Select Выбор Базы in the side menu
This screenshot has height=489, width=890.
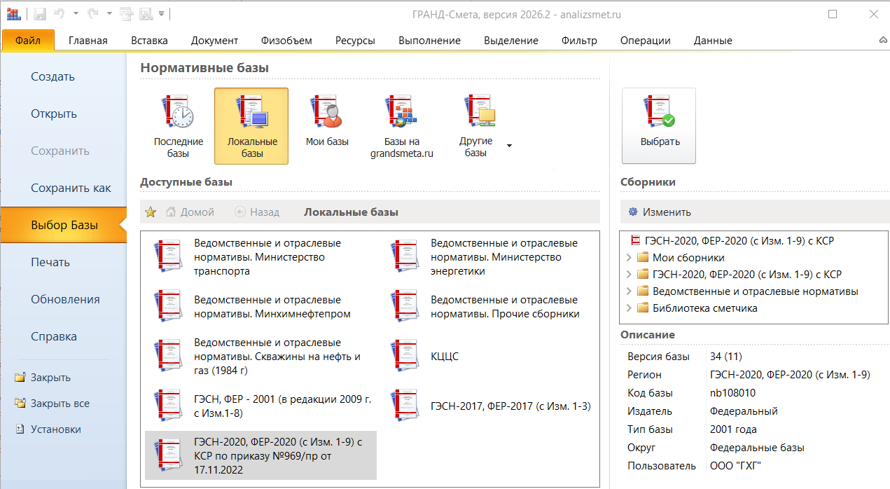(63, 225)
